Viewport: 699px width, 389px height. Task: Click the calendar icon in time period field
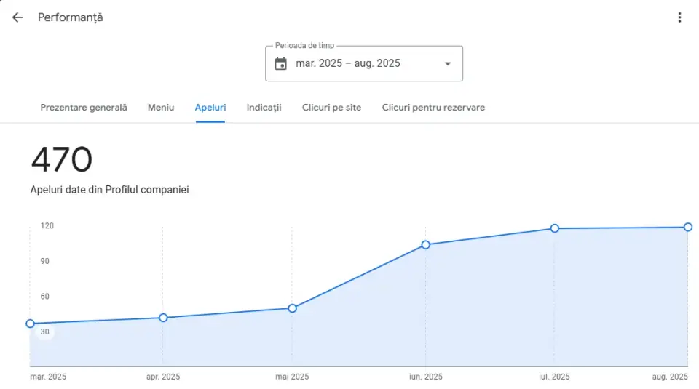point(281,64)
